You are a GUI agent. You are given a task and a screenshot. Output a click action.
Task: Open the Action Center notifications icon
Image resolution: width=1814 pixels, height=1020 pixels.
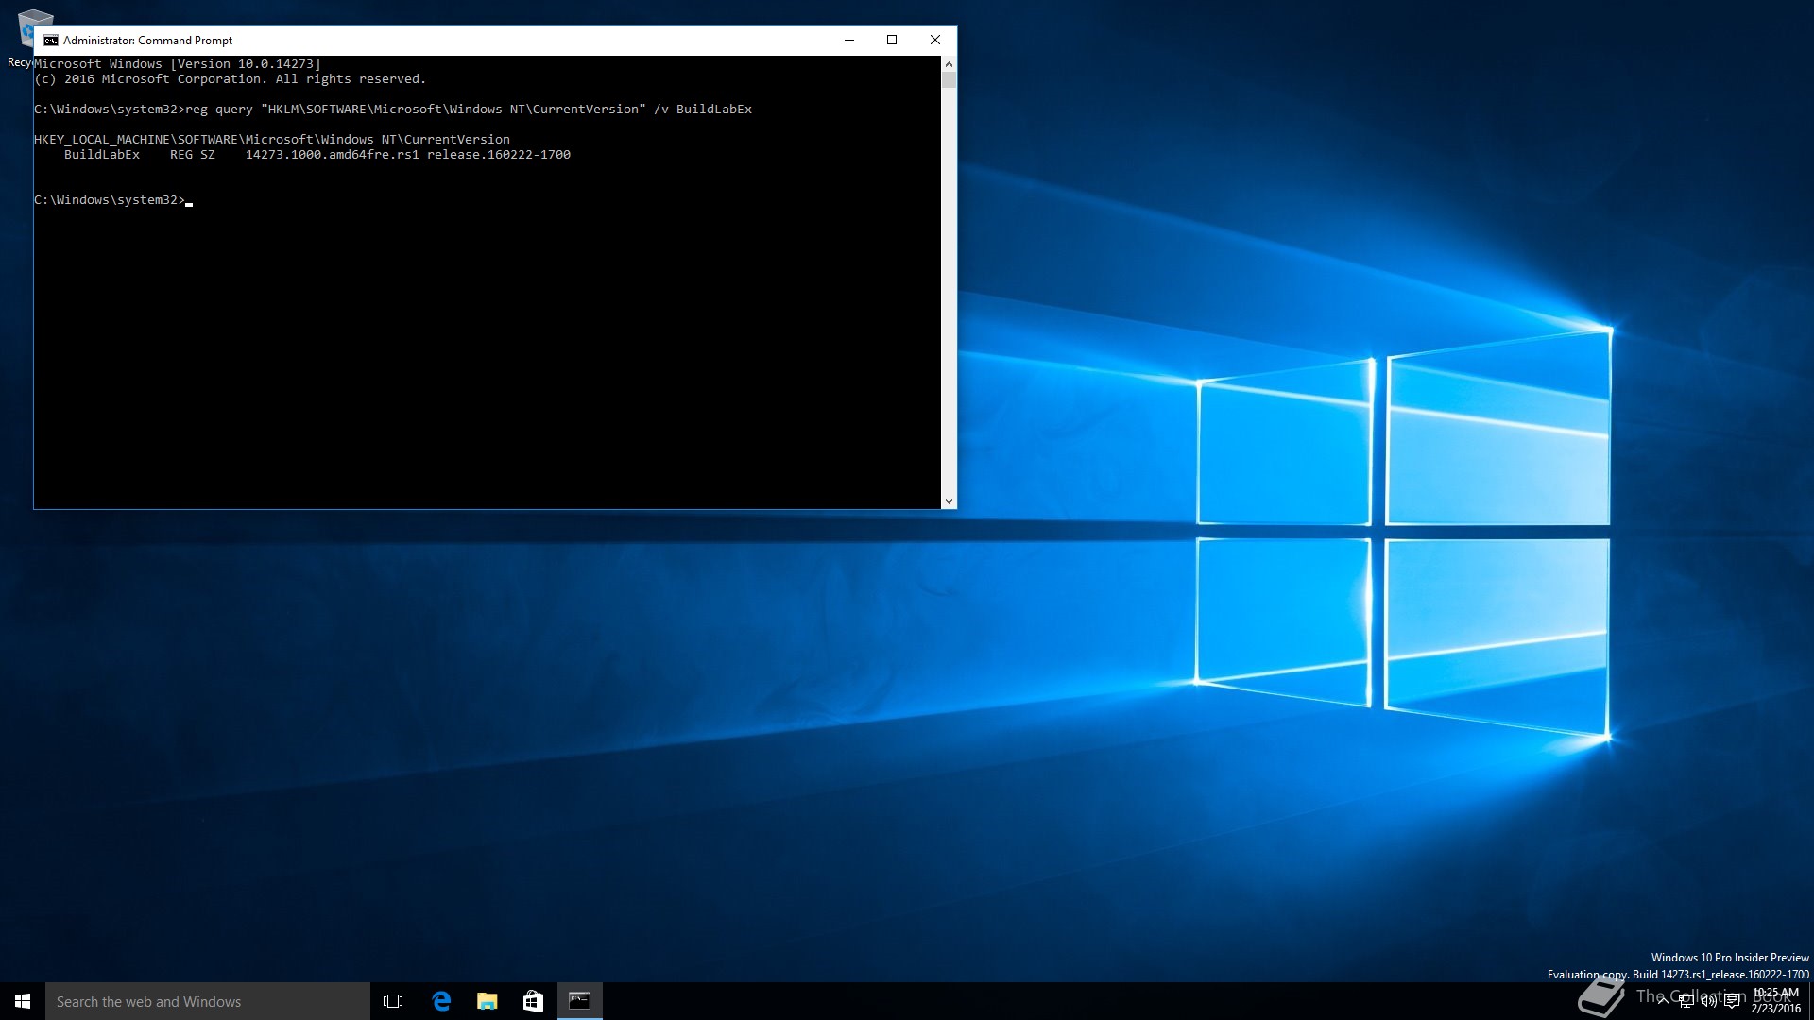point(1732,1001)
